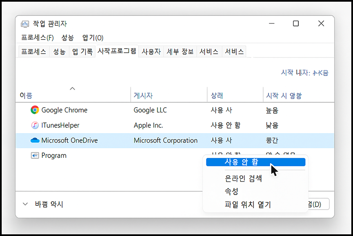
Task: Maximize the Task Manager window
Action: (x=296, y=23)
